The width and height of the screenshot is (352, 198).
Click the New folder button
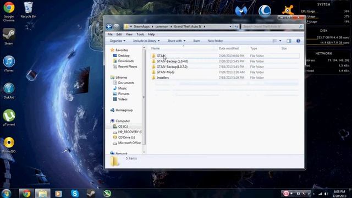click(x=215, y=41)
